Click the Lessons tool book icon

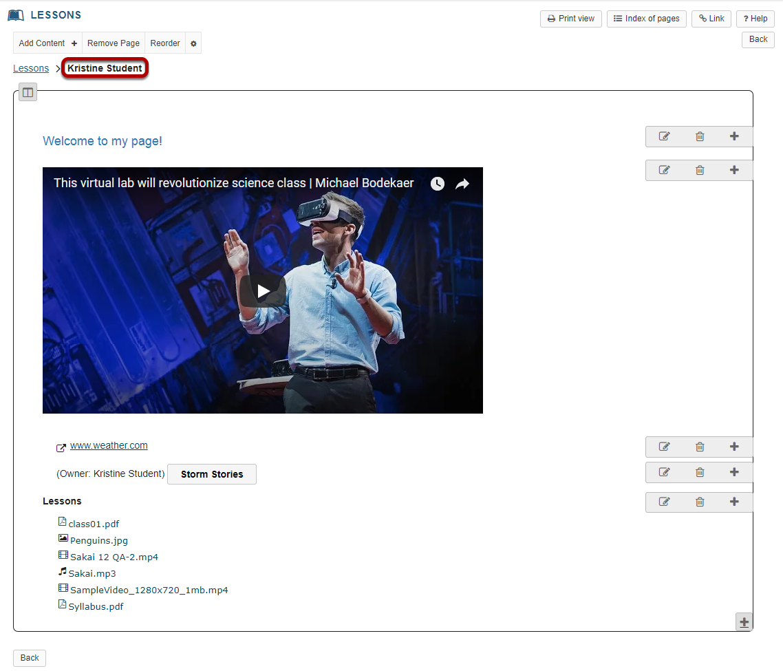pos(16,15)
